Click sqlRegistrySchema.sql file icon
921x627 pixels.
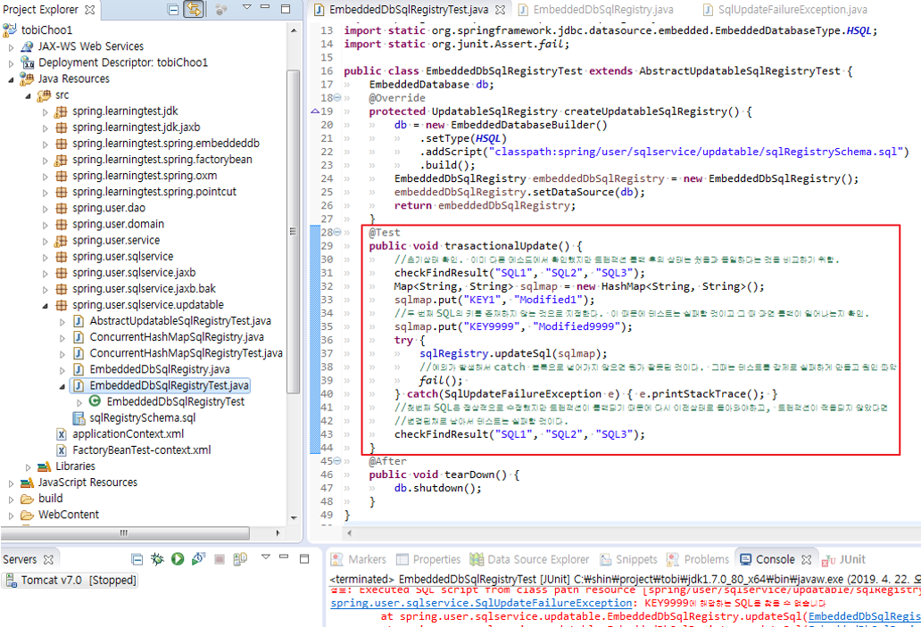pos(79,418)
